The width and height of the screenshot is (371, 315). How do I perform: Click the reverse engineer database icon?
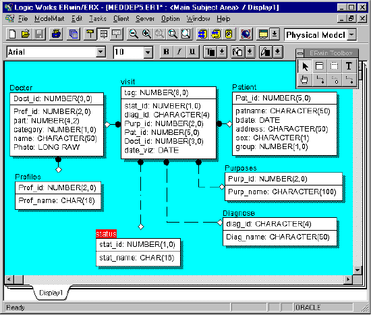pyautogui.click(x=216, y=34)
